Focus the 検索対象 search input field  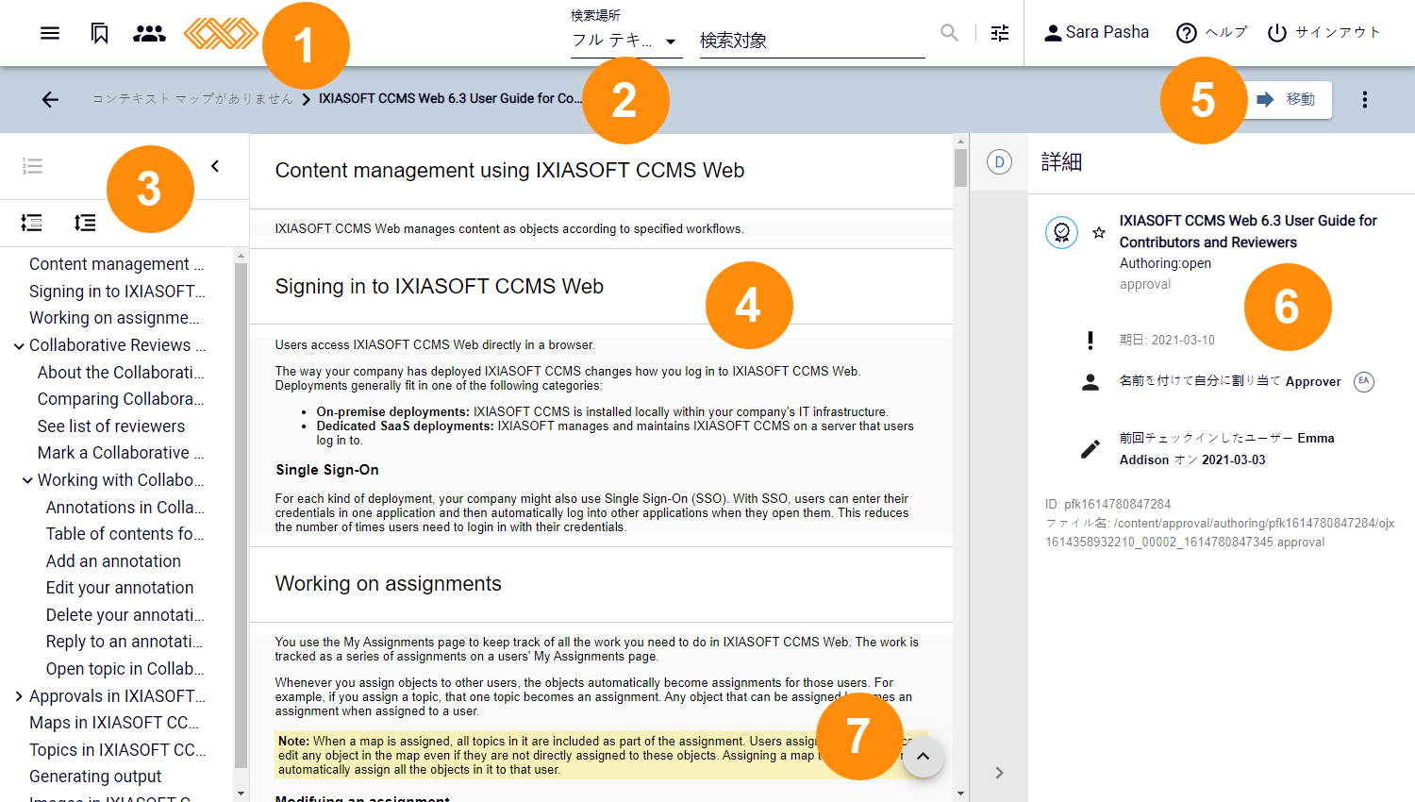pos(812,41)
